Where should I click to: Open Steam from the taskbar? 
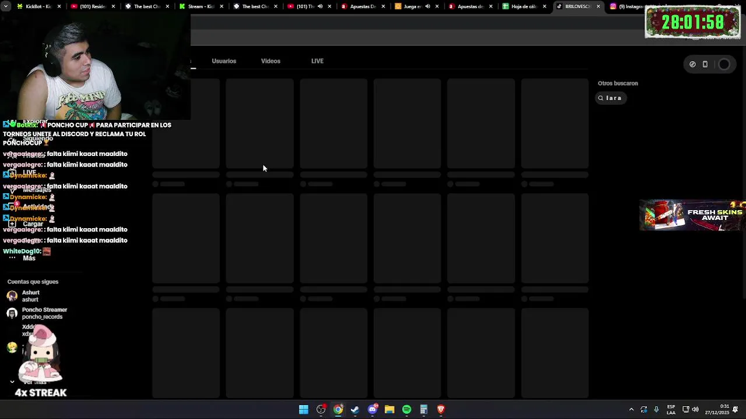[355, 410]
